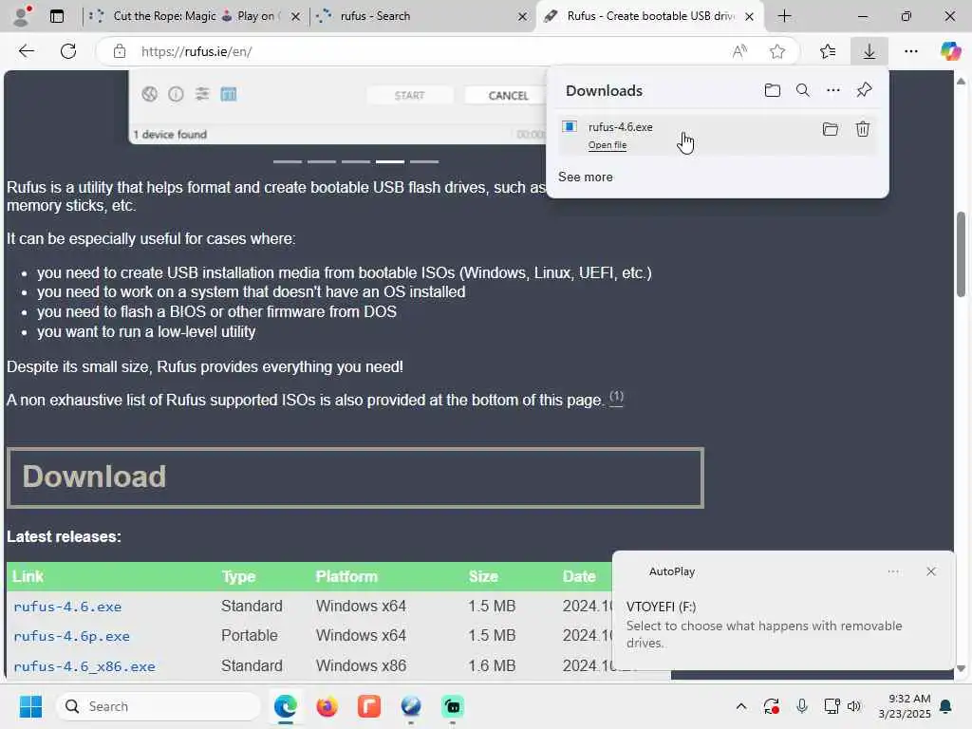This screenshot has width=972, height=729.
Task: Follow footnote (1) link
Action: pos(616,397)
